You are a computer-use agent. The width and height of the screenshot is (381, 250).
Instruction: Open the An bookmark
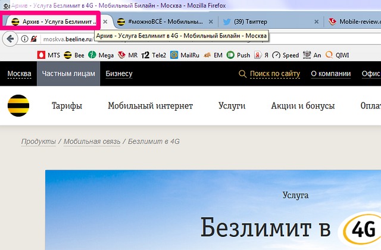(x=312, y=55)
